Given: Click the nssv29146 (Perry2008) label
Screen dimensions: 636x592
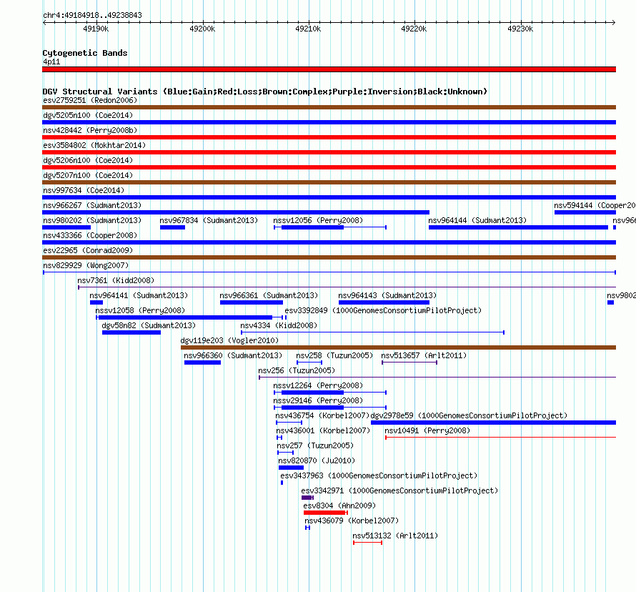Looking at the screenshot, I should (318, 400).
